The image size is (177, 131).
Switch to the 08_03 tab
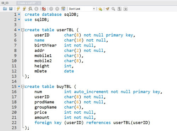click(5, 3)
